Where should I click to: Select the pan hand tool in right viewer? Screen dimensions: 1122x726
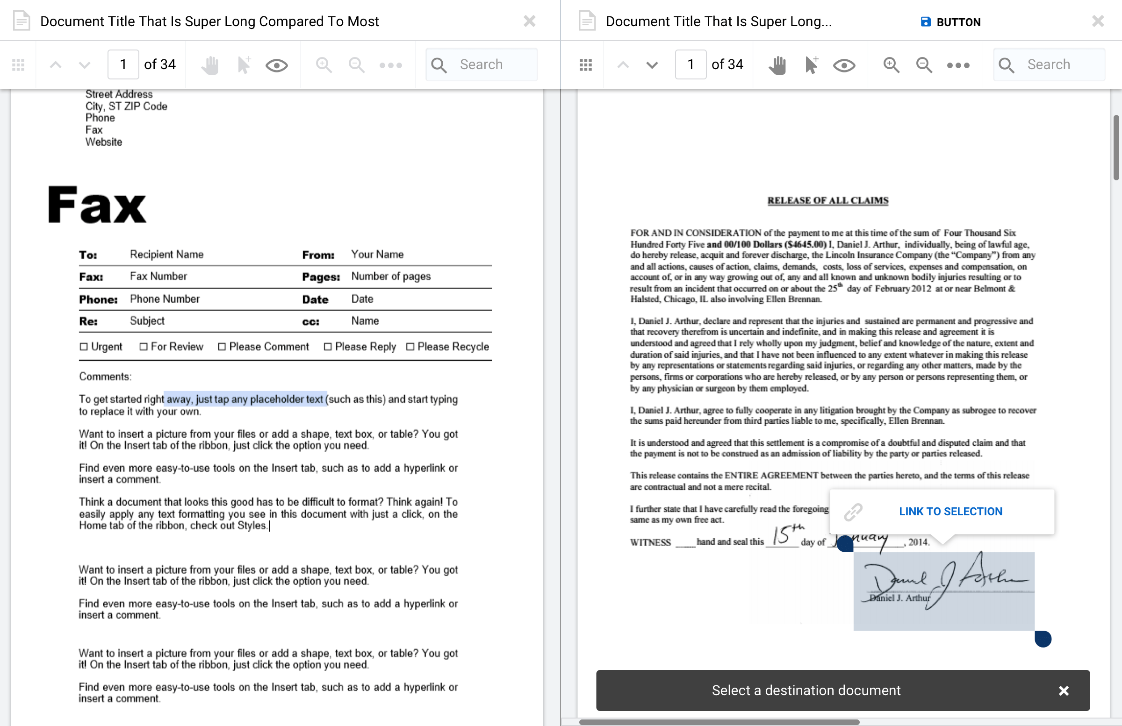777,64
